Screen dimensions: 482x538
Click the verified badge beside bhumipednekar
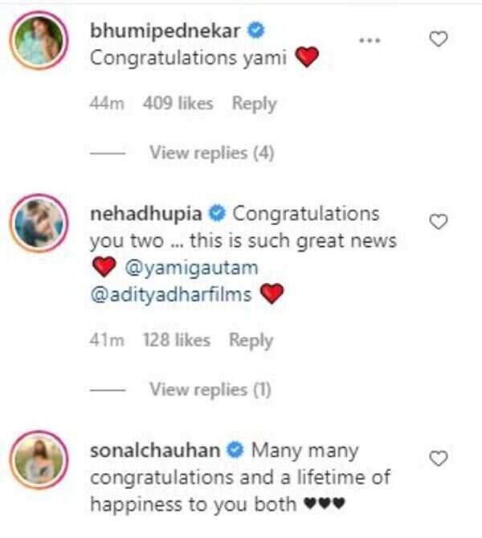point(255,32)
